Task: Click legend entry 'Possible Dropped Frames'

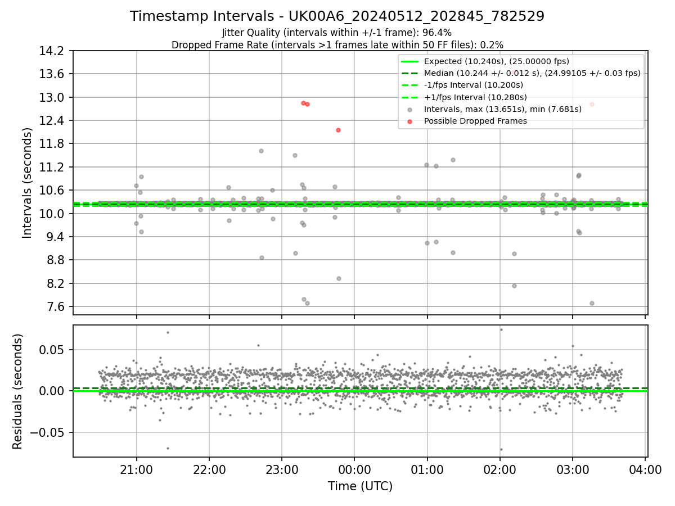Action: tap(475, 121)
